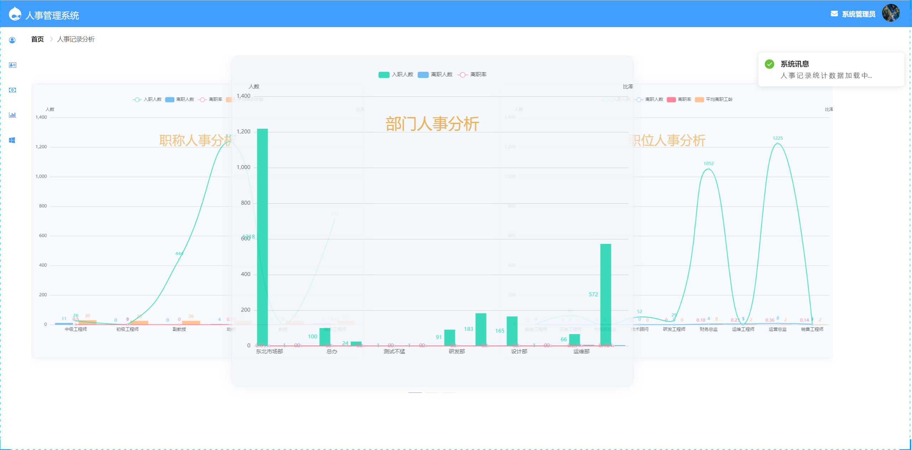Select the first carousel indicator dash
This screenshot has height=450, width=912.
(415, 392)
